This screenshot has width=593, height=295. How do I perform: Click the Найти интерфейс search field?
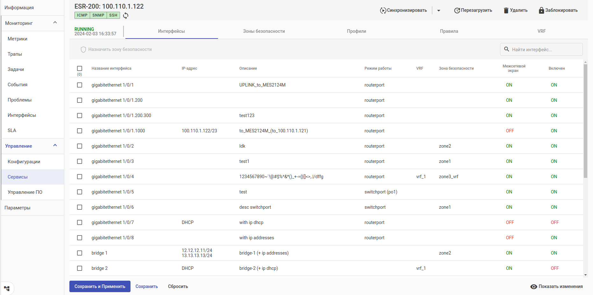pos(544,50)
